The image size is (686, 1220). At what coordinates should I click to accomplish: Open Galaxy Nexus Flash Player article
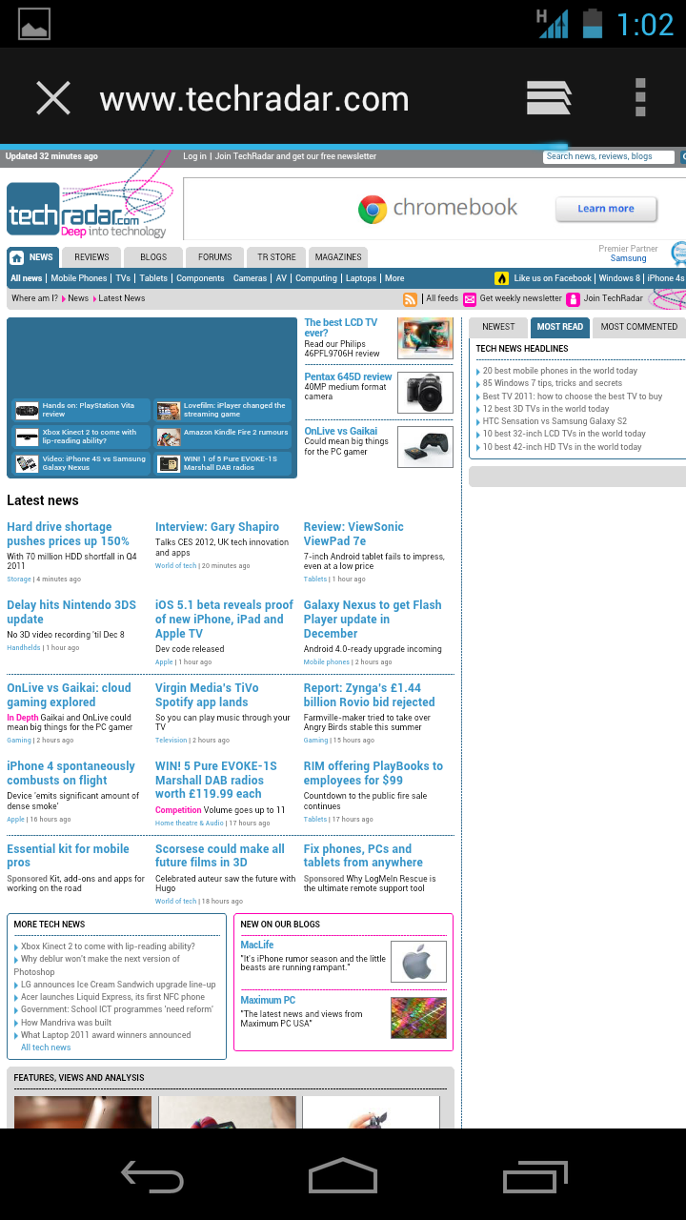pyautogui.click(x=373, y=619)
